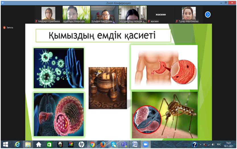Switch the РУС keyboard language indicator
This screenshot has width=237, height=149.
pyautogui.click(x=219, y=144)
